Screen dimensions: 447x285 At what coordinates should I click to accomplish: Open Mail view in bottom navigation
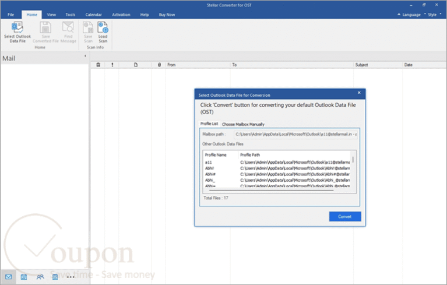(x=9, y=277)
